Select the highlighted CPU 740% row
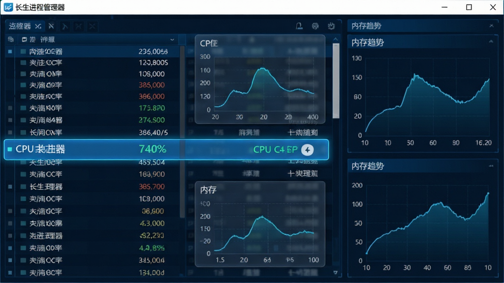 point(166,149)
